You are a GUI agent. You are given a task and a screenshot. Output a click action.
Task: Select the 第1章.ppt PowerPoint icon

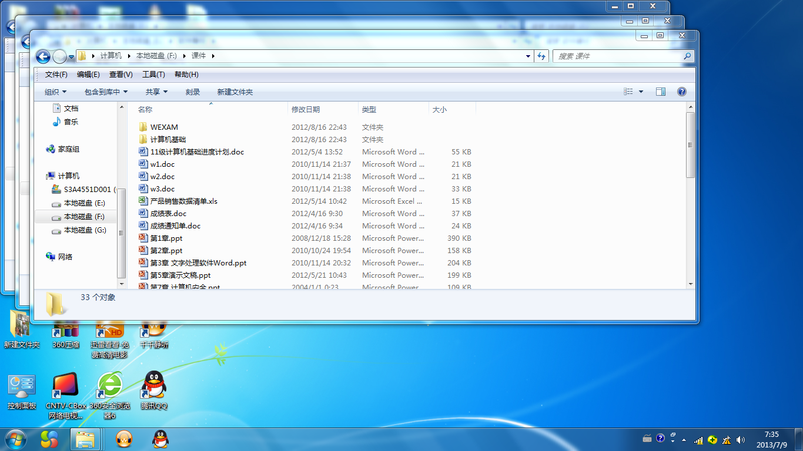[143, 238]
